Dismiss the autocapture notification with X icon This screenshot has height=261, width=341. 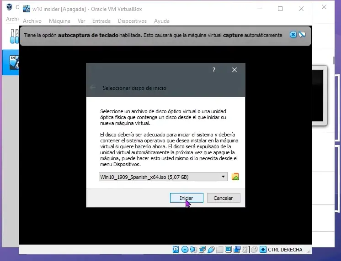pyautogui.click(x=293, y=35)
